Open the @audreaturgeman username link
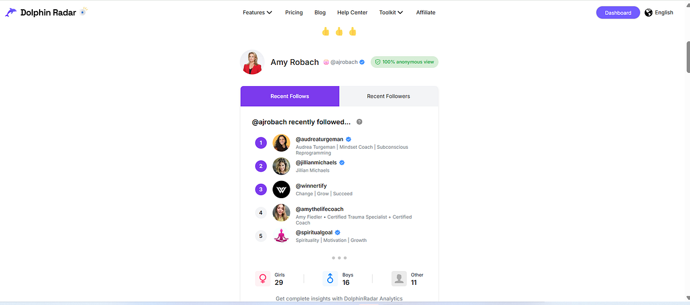Screen dimensions: 690x305 [319, 139]
